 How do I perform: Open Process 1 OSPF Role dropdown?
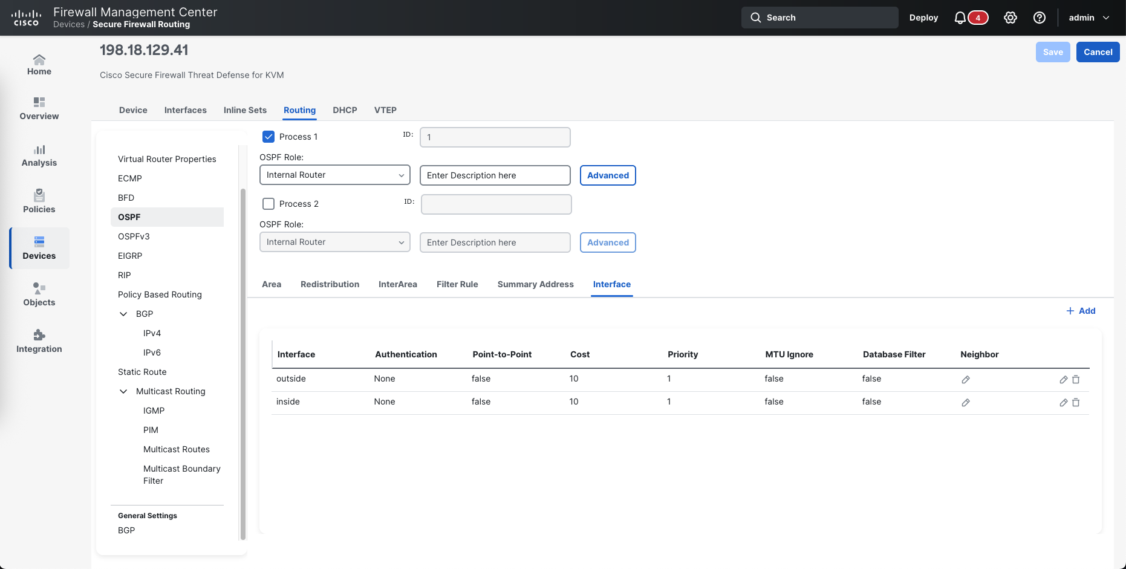[x=334, y=175]
